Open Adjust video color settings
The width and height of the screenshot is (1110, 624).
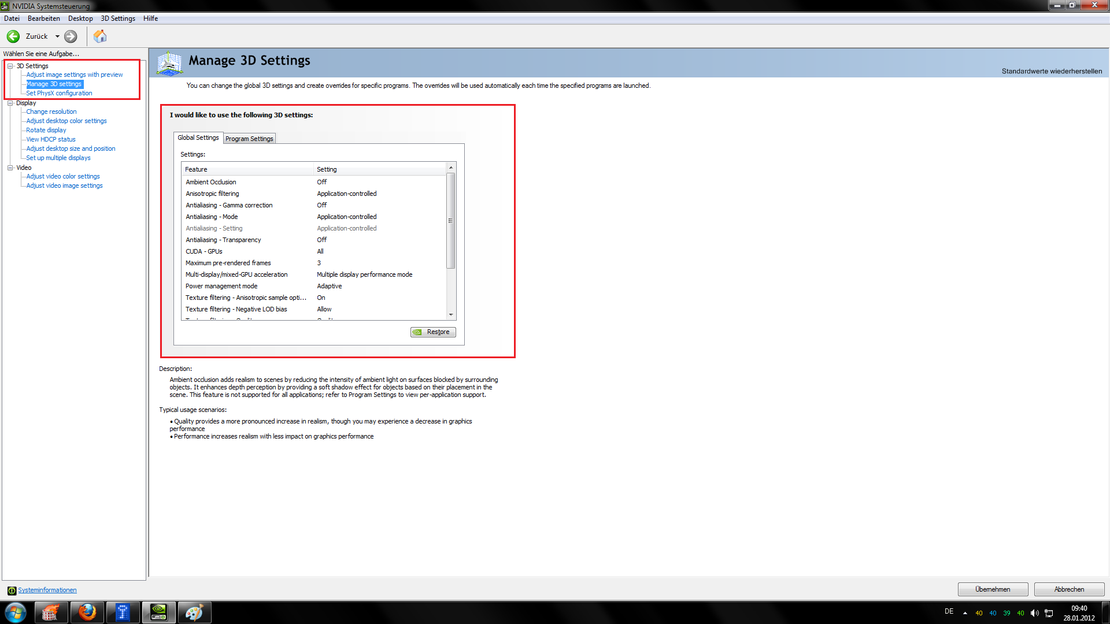coord(63,176)
